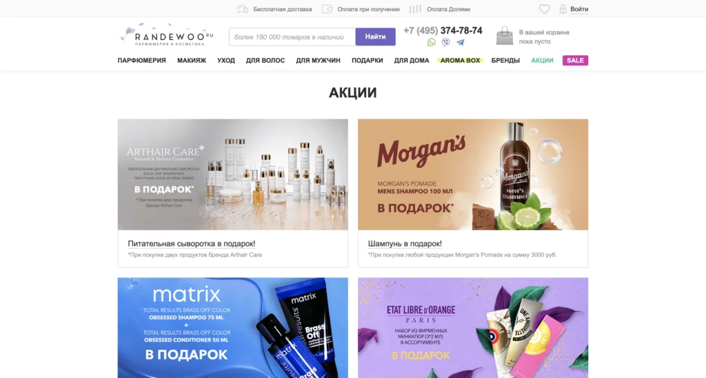706x378 pixels.
Task: Click the free delivery truck icon
Action: click(242, 9)
